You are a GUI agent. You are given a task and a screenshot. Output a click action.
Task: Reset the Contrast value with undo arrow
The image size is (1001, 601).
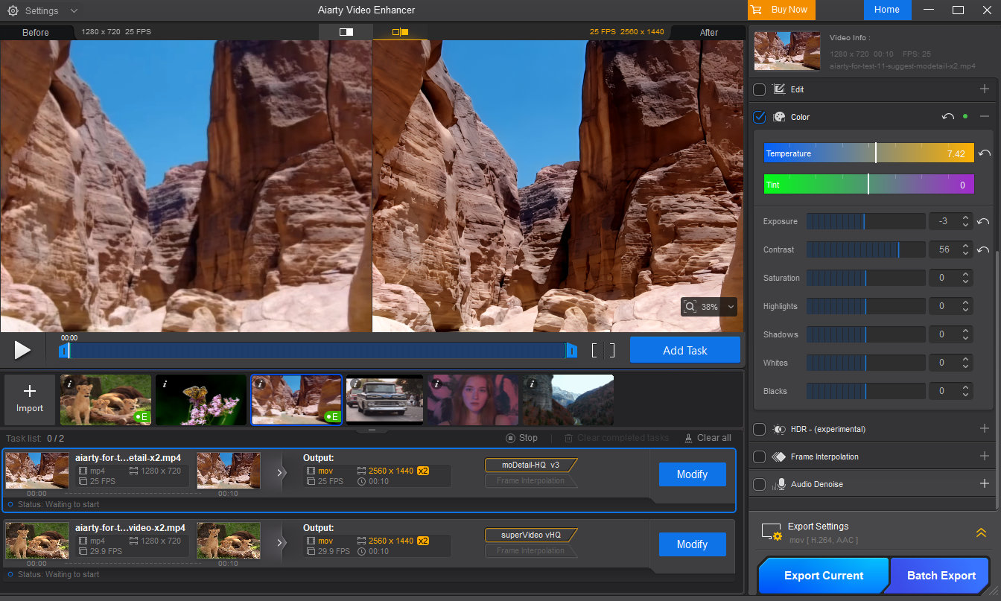point(983,249)
